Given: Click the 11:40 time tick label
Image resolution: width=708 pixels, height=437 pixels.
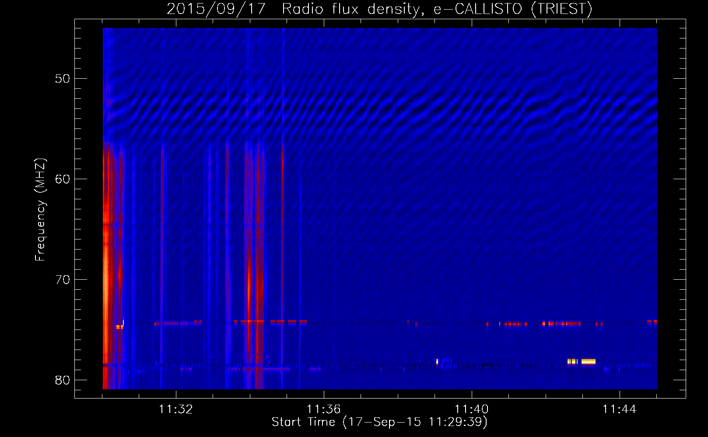Looking at the screenshot, I should (471, 409).
